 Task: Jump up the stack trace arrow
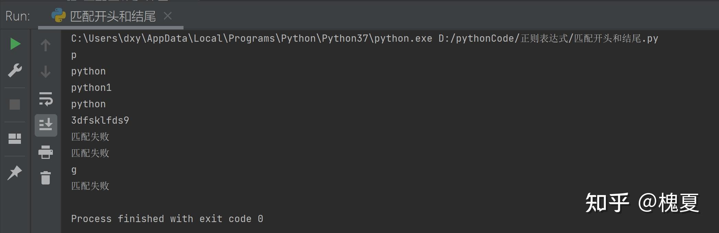pyautogui.click(x=46, y=45)
